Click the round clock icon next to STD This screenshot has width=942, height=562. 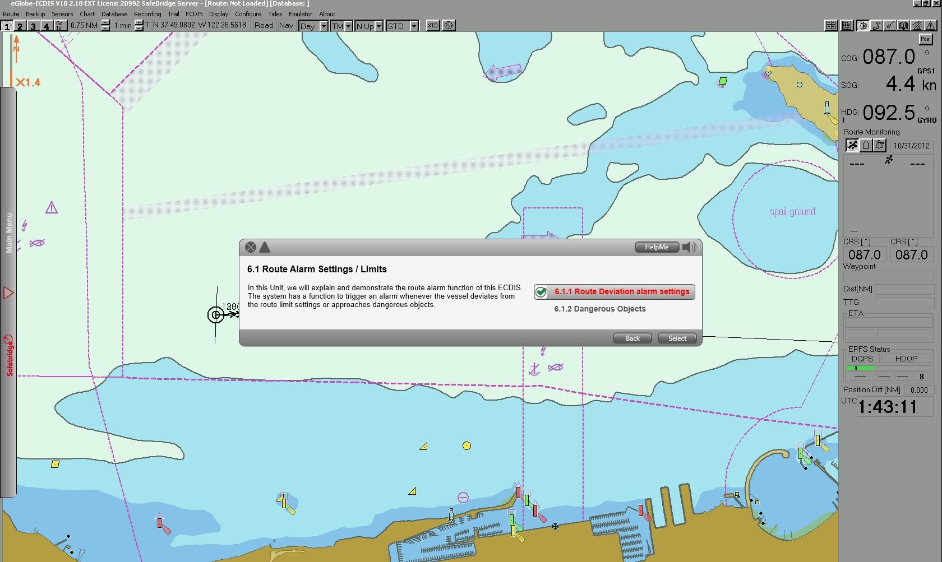point(449,26)
